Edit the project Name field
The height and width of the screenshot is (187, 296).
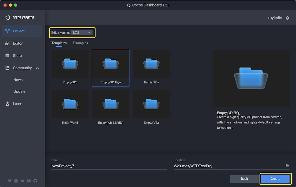click(x=109, y=166)
